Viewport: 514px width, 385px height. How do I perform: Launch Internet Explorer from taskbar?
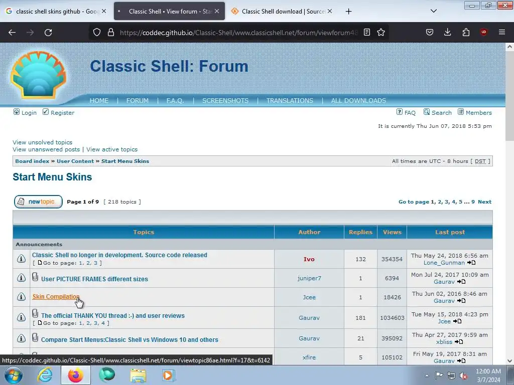pos(45,375)
